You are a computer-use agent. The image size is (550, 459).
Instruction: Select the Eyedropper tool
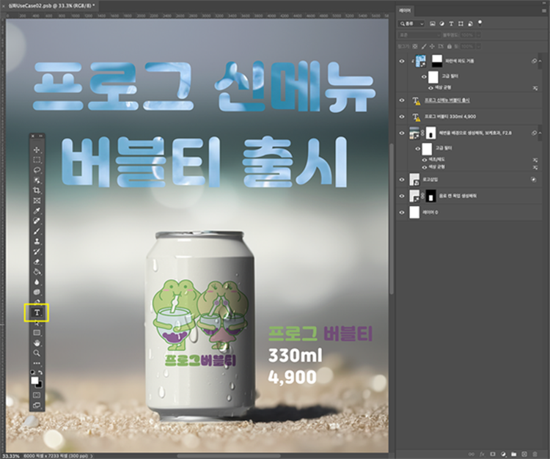pyautogui.click(x=37, y=210)
